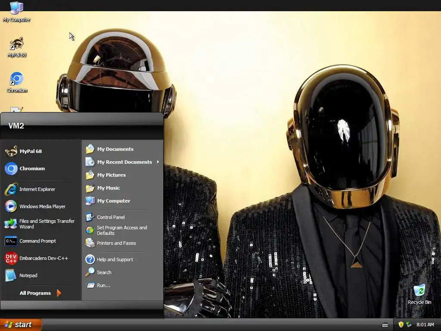Image resolution: width=441 pixels, height=331 pixels.
Task: Click the "Chromium" text in Start menu
Action: (32, 169)
